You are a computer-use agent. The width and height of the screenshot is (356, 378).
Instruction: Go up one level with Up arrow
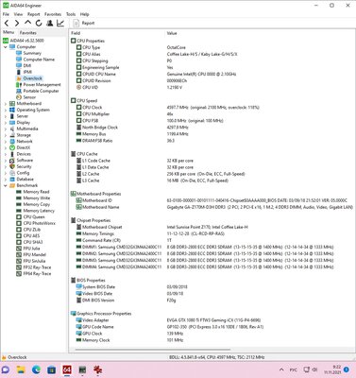(x=27, y=23)
